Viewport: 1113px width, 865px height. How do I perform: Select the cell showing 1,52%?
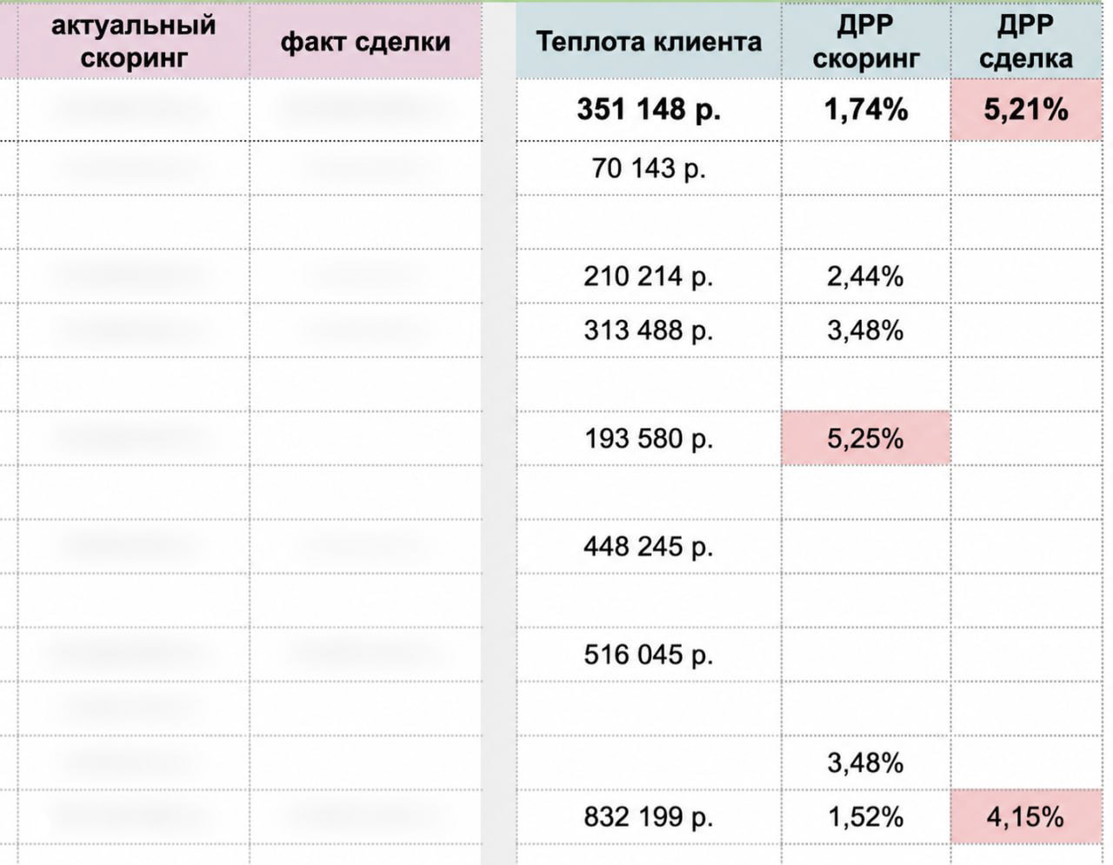click(866, 816)
